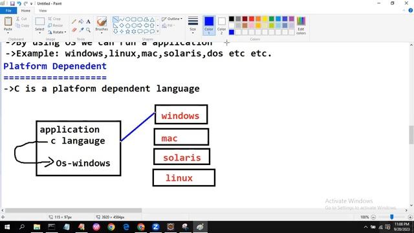
Task: Pick the orange color swatch
Action: [x=258, y=19]
